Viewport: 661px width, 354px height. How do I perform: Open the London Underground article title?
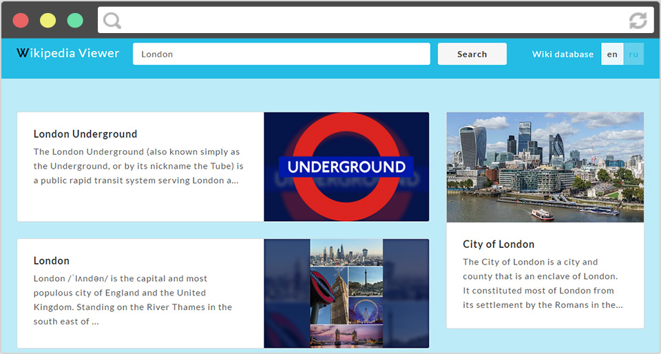[85, 134]
